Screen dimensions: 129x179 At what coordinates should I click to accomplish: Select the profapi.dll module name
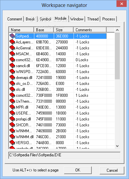coord(23,119)
